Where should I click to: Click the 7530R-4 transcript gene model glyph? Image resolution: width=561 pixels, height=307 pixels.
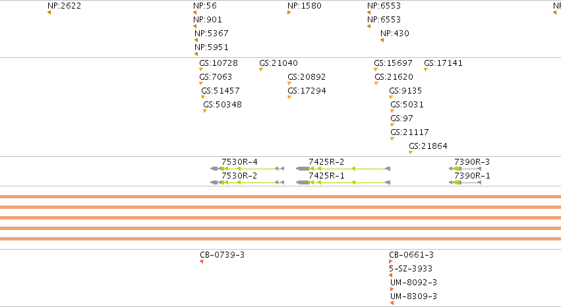247,169
